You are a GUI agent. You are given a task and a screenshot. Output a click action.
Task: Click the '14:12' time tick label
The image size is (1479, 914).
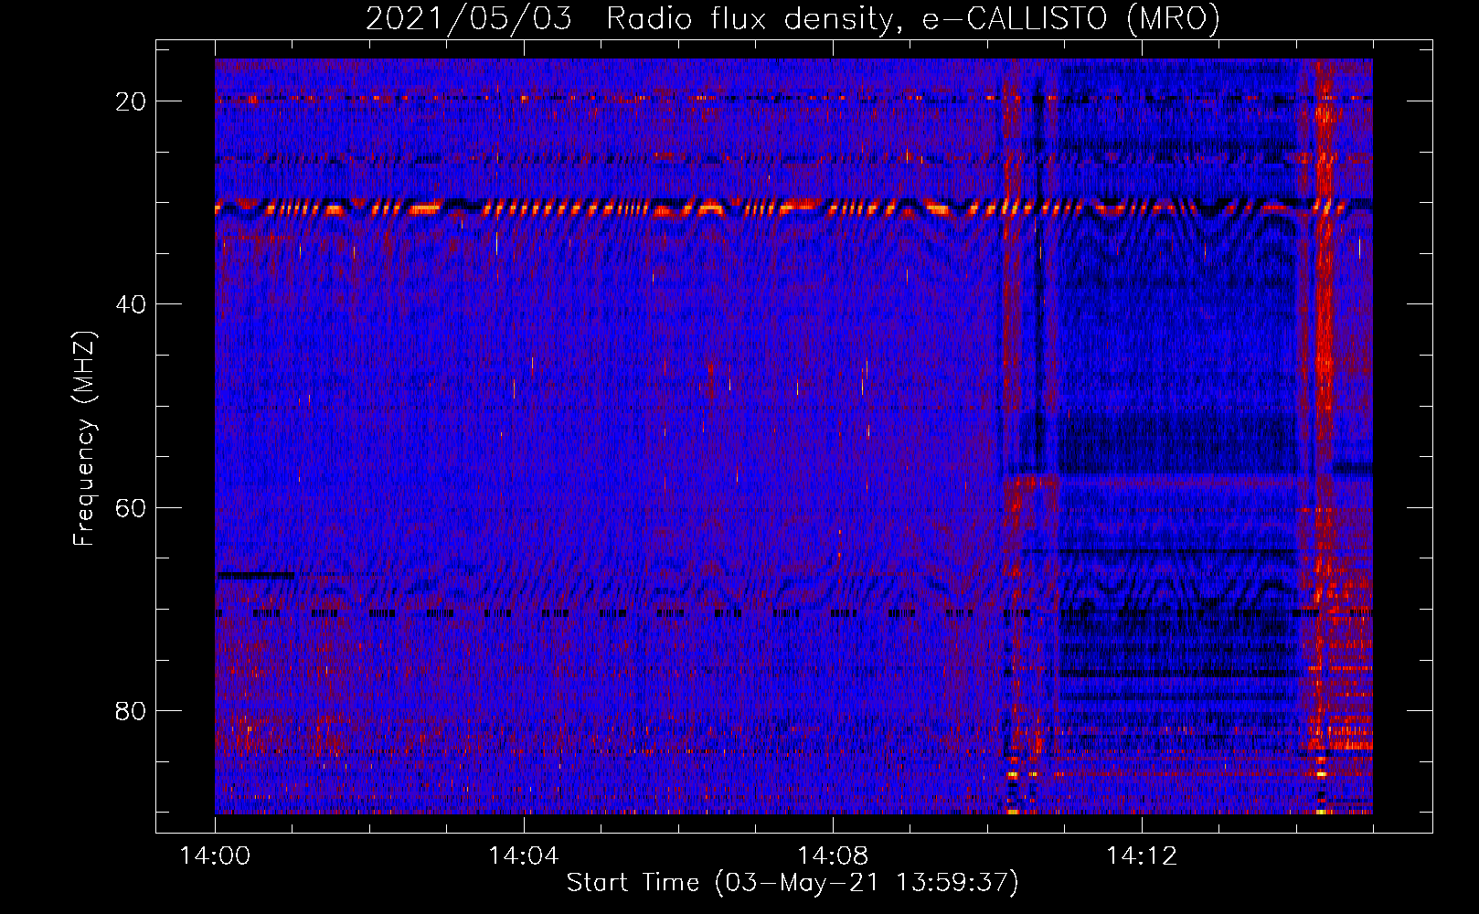[1142, 856]
